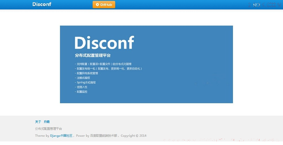Open the 关于 footer link
This screenshot has width=283, height=145.
click(38, 122)
